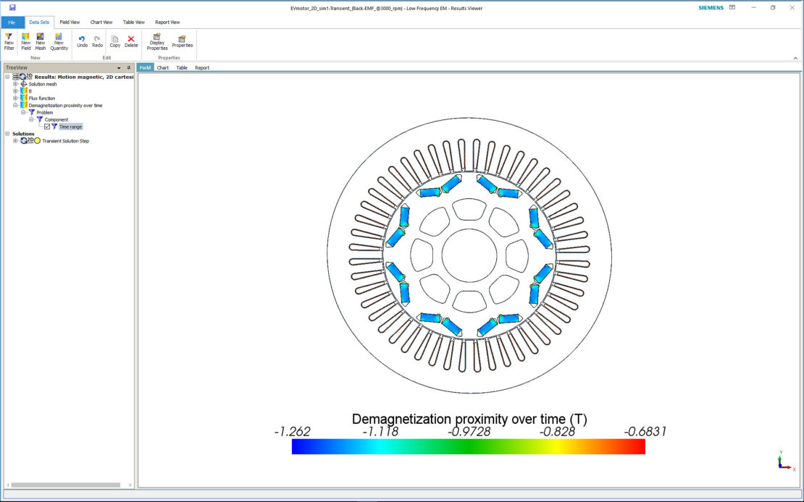Collapse the Demagnetization proximity over time node
The width and height of the screenshot is (804, 502).
pos(15,105)
